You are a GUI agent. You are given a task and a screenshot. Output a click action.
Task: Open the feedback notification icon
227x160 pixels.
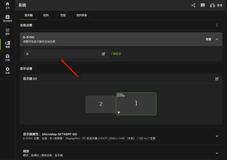pyautogui.click(x=203, y=5)
